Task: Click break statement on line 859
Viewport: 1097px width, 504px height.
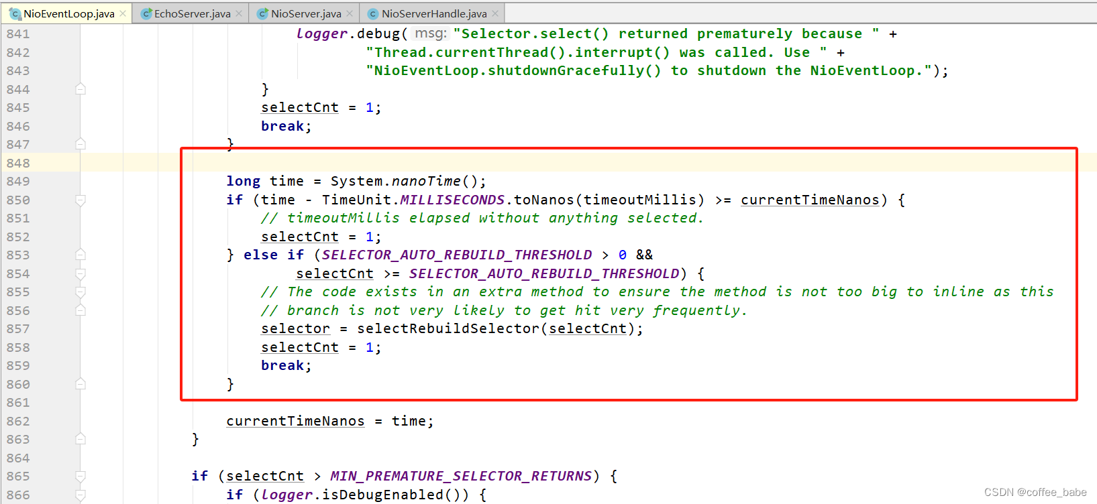Action: [282, 366]
